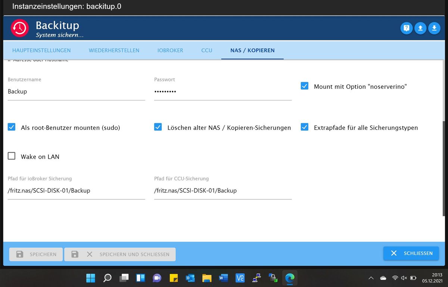Screen dimensions: 448x287
Task: Edit the Benutzername field
Action: [x=76, y=91]
